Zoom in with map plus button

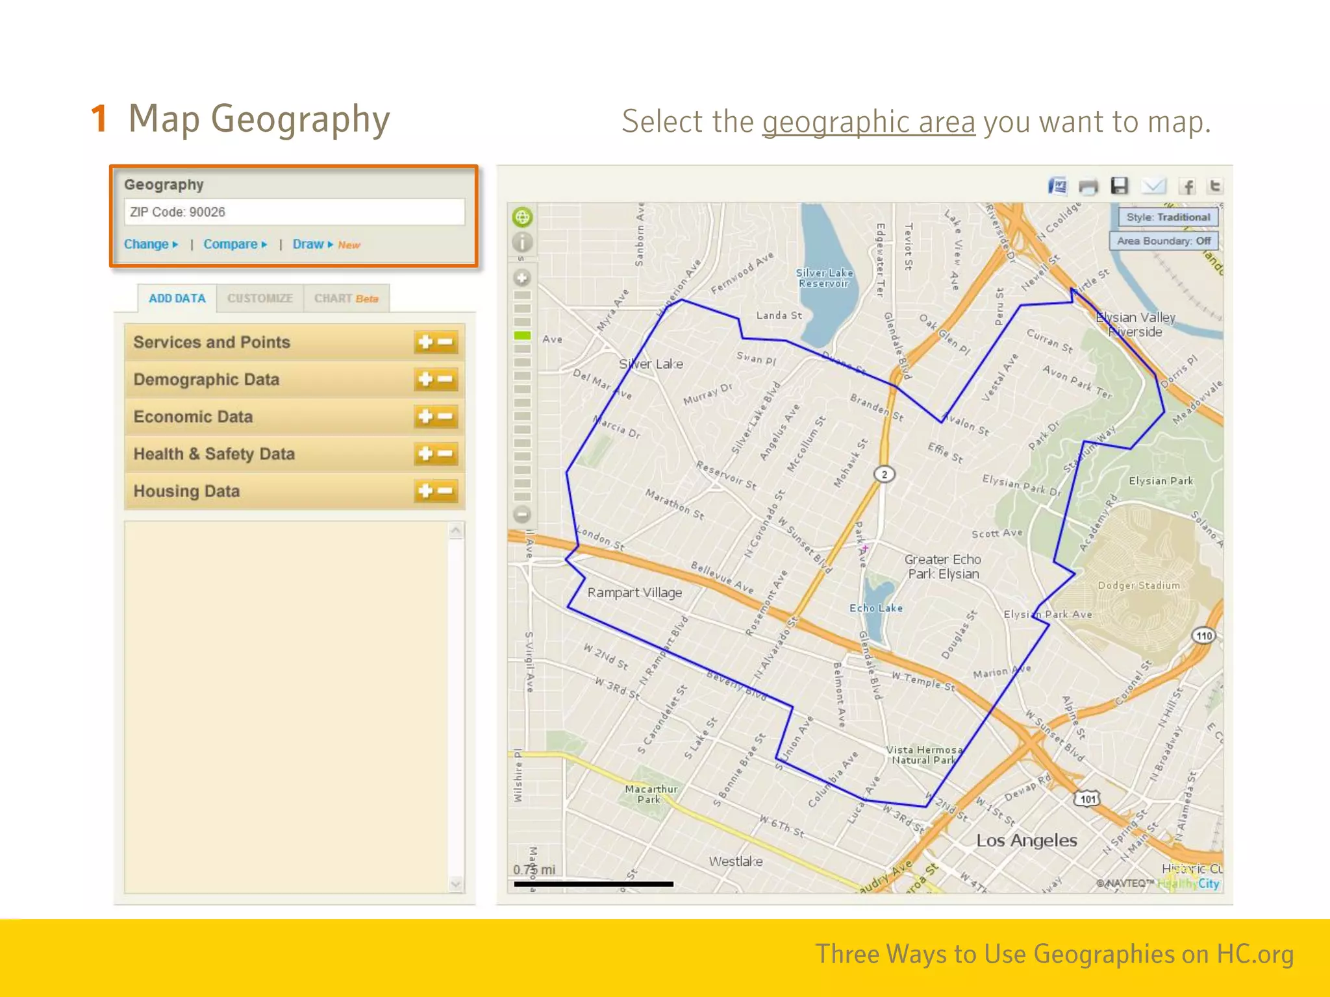(522, 278)
